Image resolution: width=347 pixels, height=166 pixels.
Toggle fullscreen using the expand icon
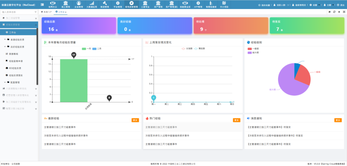[x=344, y=12]
